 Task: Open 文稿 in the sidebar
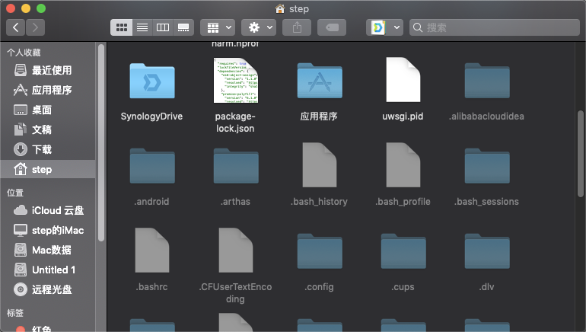[x=48, y=129]
